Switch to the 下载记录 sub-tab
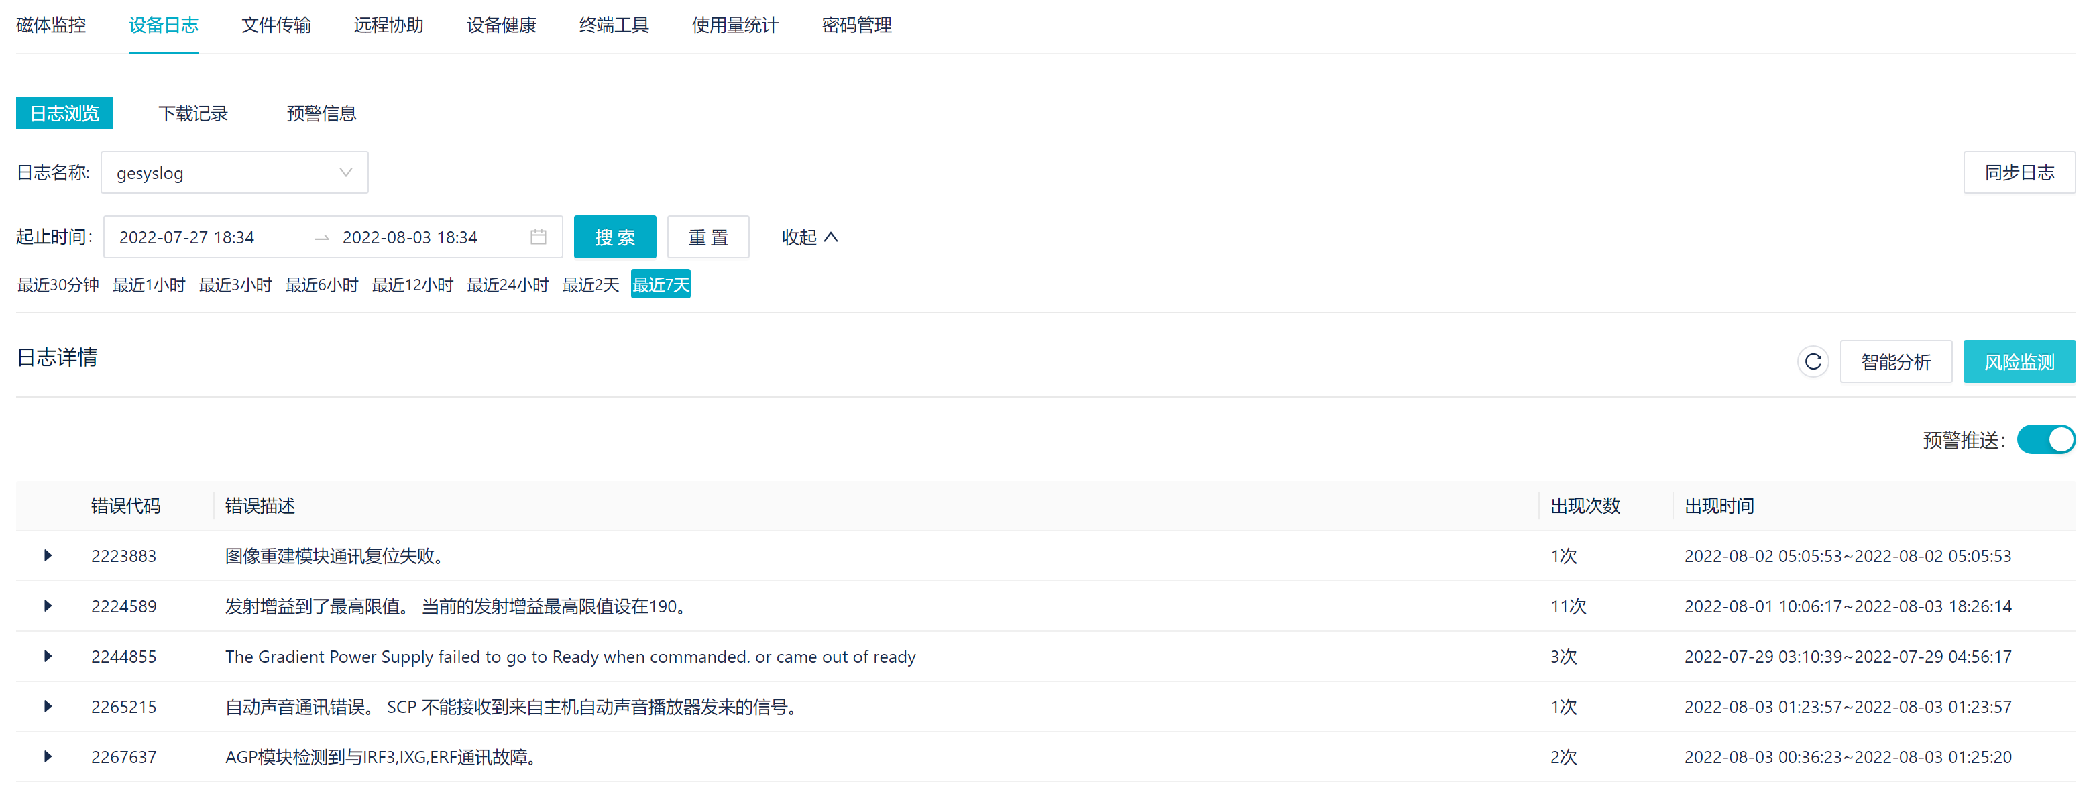 (x=194, y=113)
